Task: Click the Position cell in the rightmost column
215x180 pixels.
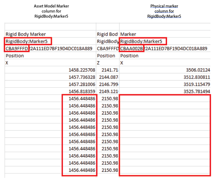Action: (128, 56)
